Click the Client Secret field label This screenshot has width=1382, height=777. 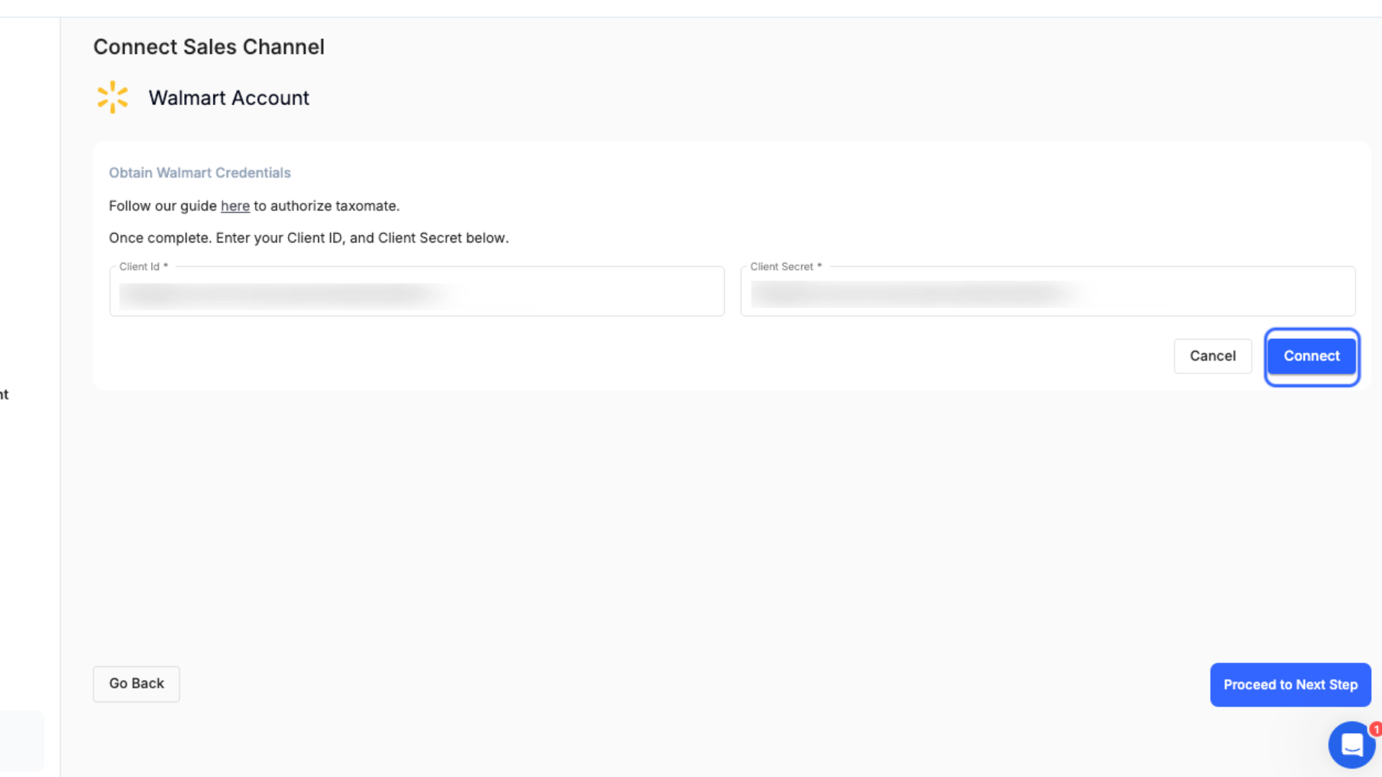point(785,266)
